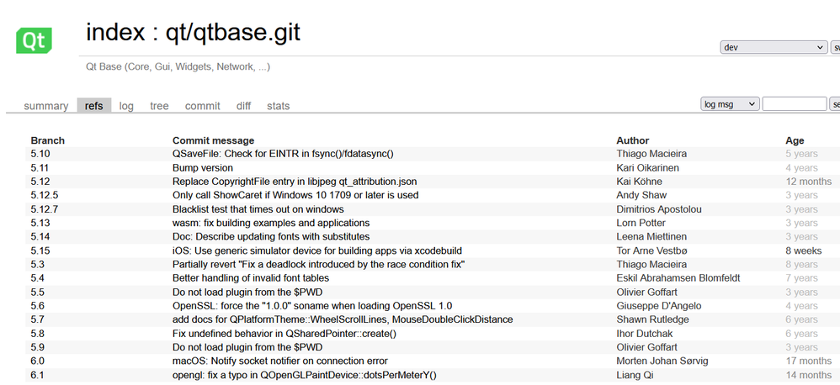840x385 pixels.
Task: Click the index link in the header
Action: [115, 33]
